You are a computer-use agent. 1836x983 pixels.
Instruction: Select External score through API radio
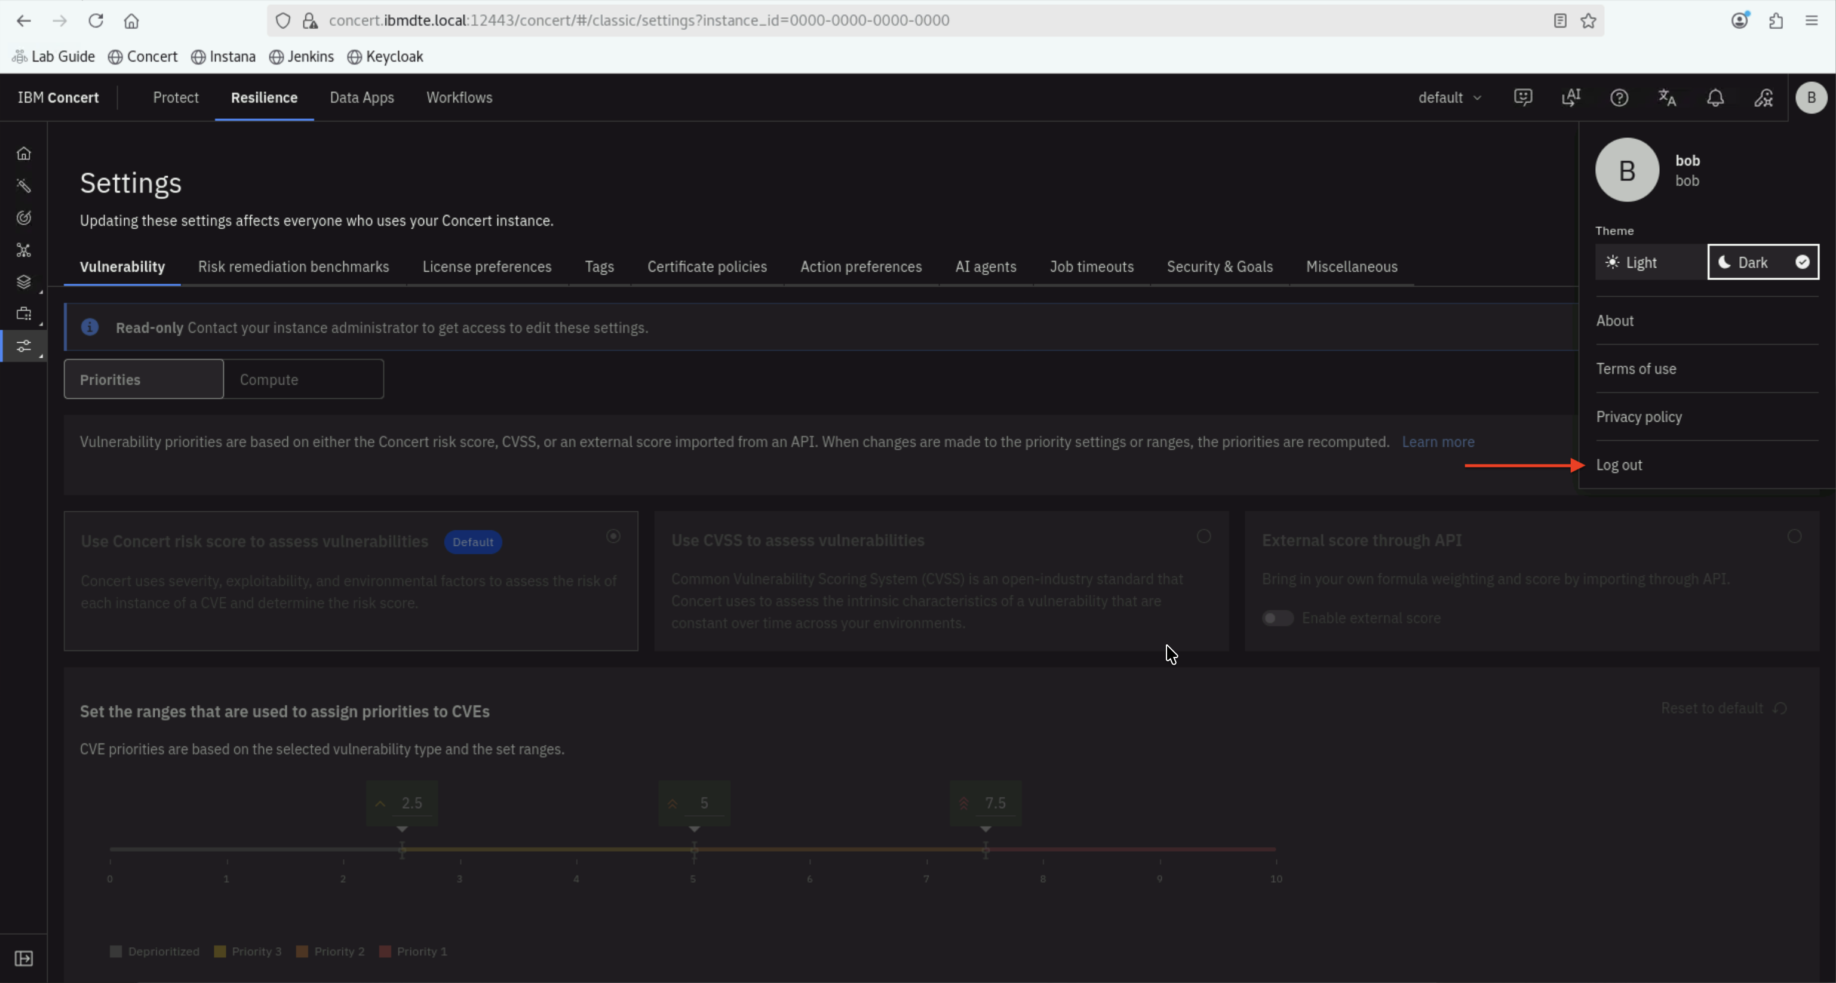point(1795,536)
